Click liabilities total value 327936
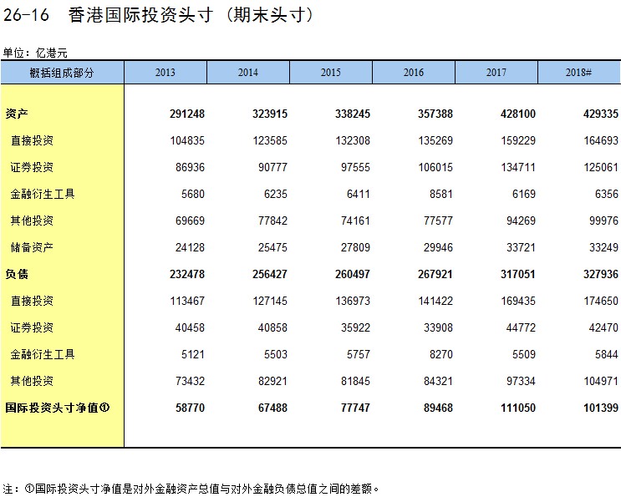The width and height of the screenshot is (621, 502). 601,274
